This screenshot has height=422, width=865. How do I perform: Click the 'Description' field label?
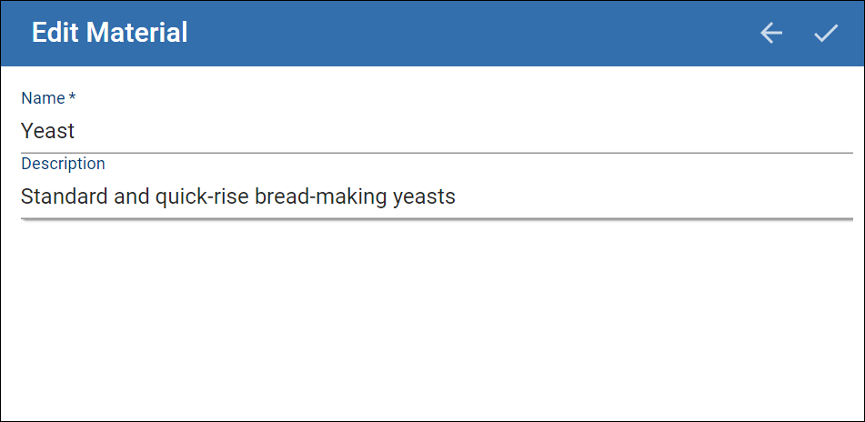click(63, 164)
